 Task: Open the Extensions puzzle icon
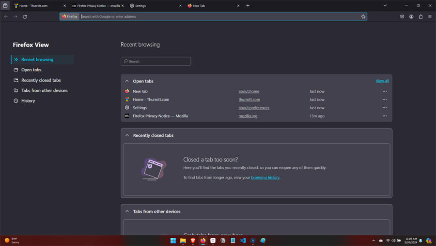click(420, 16)
